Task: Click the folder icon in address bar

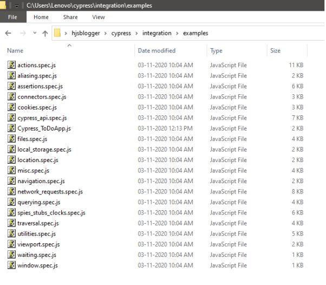Action: pyautogui.click(x=57, y=34)
